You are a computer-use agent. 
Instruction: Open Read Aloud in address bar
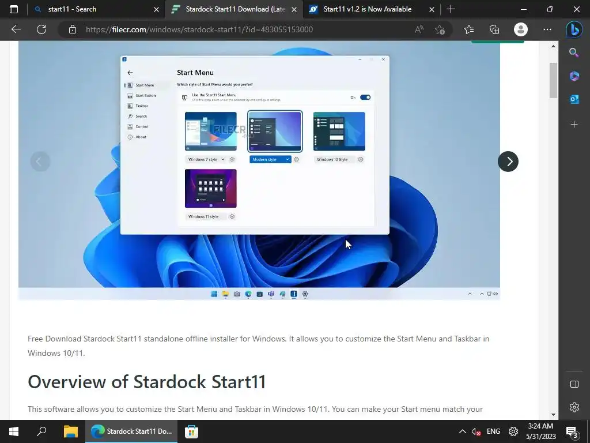pos(419,29)
